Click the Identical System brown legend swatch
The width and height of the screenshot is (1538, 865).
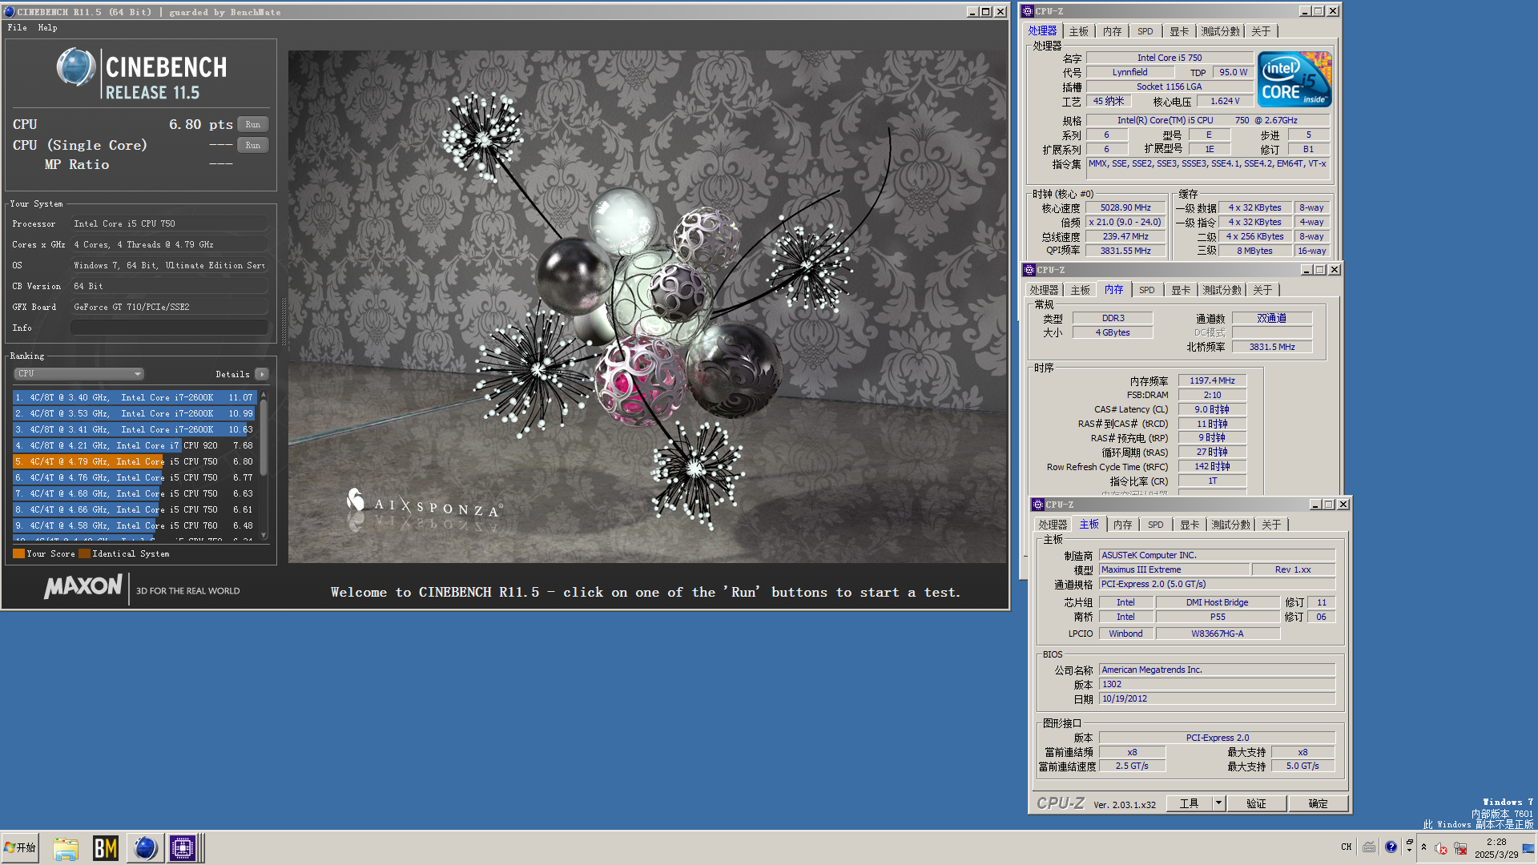pyautogui.click(x=84, y=553)
